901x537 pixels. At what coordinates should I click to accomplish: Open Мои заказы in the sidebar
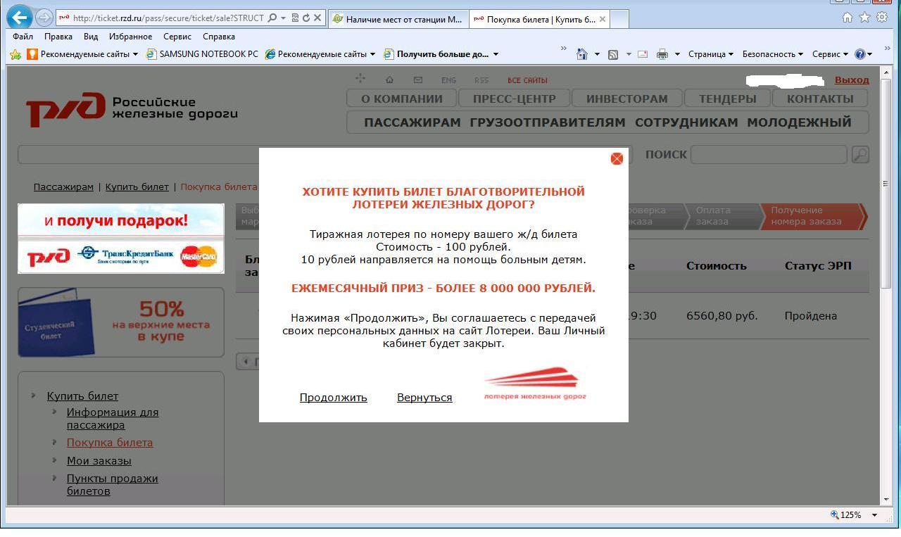(x=99, y=461)
